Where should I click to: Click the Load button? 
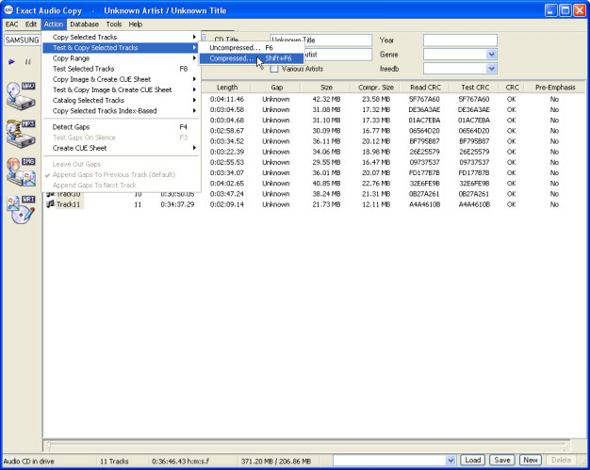473,460
